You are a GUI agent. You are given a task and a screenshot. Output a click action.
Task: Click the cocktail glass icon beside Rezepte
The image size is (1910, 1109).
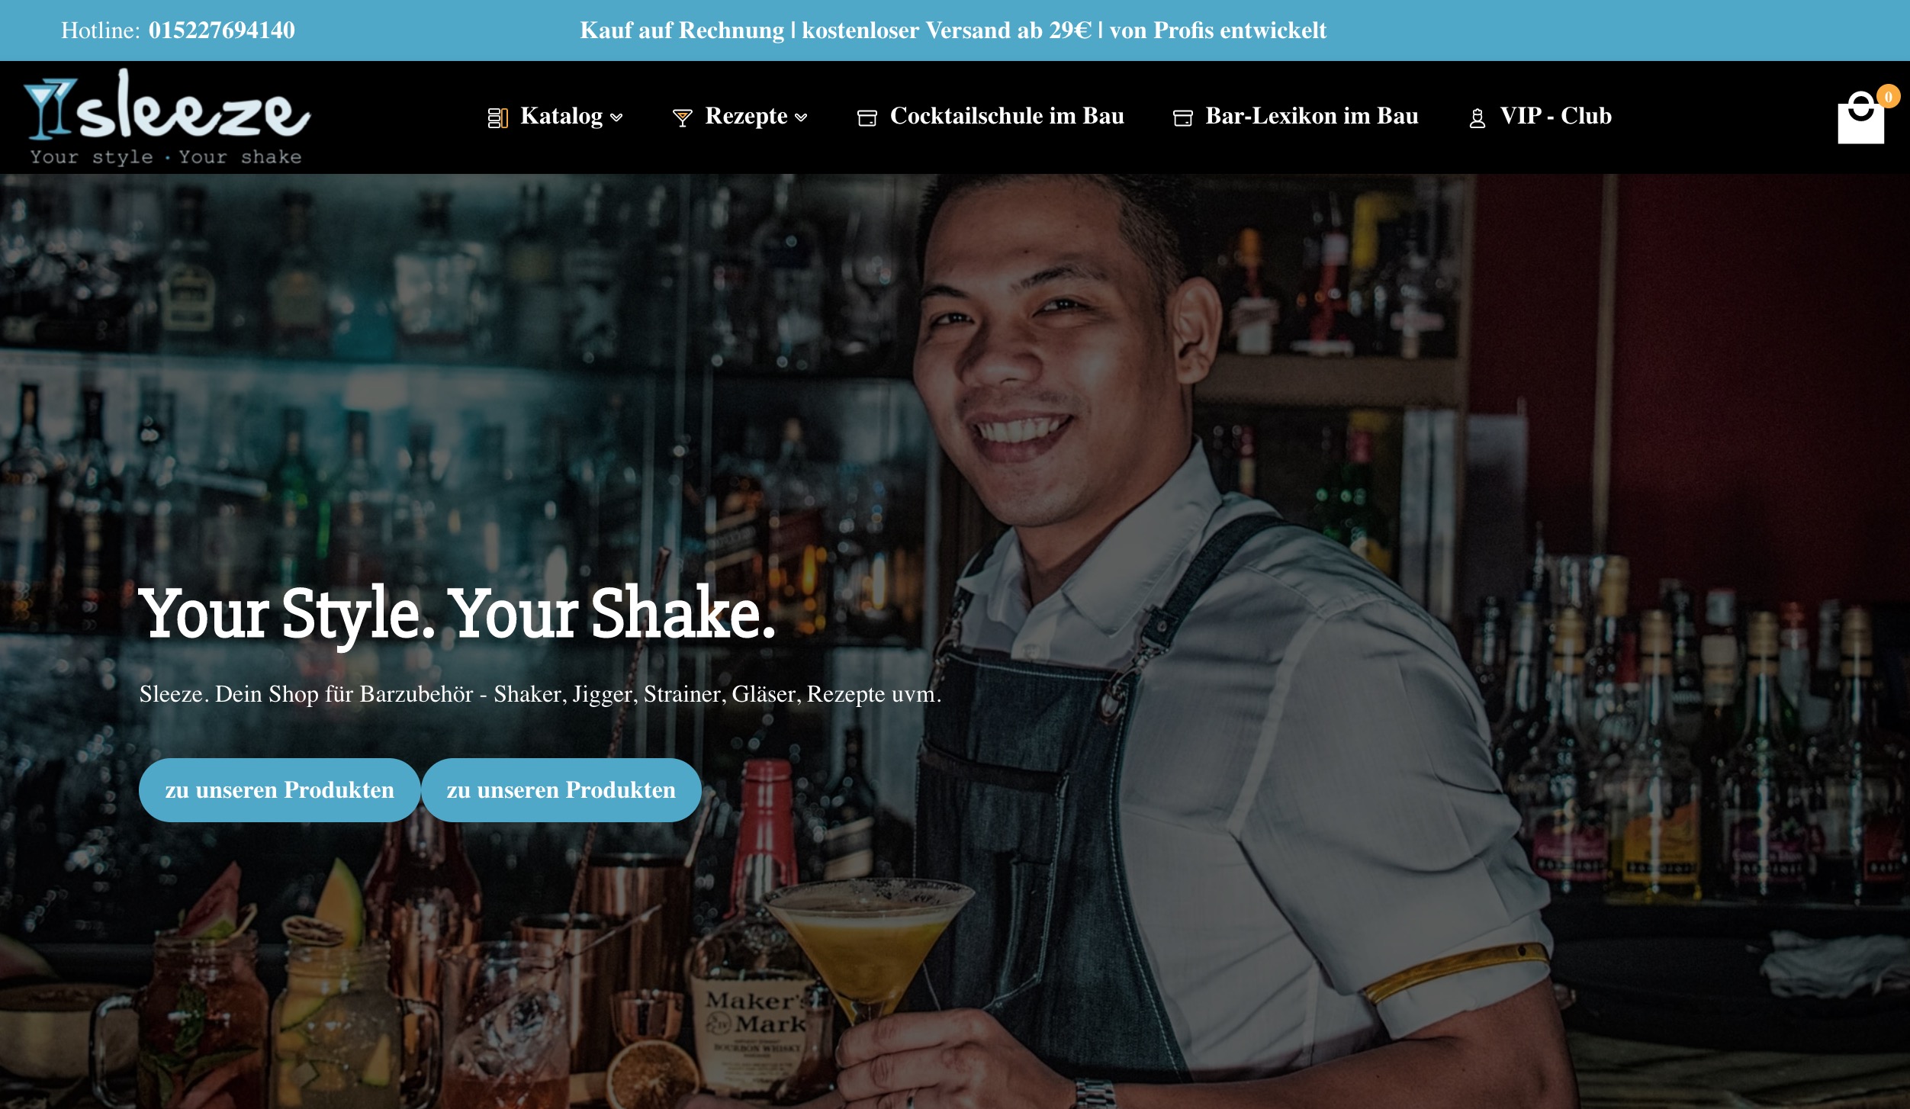click(683, 117)
